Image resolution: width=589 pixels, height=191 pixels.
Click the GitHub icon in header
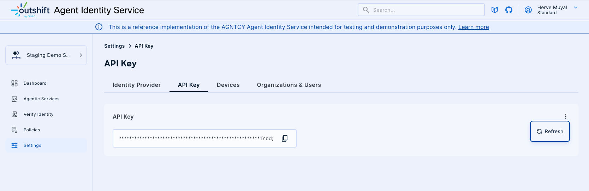tap(508, 10)
